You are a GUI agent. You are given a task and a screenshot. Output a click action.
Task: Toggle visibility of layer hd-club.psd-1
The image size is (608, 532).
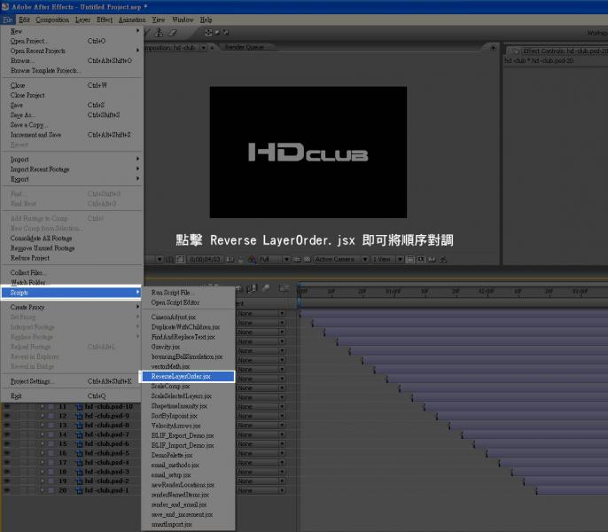(7, 490)
